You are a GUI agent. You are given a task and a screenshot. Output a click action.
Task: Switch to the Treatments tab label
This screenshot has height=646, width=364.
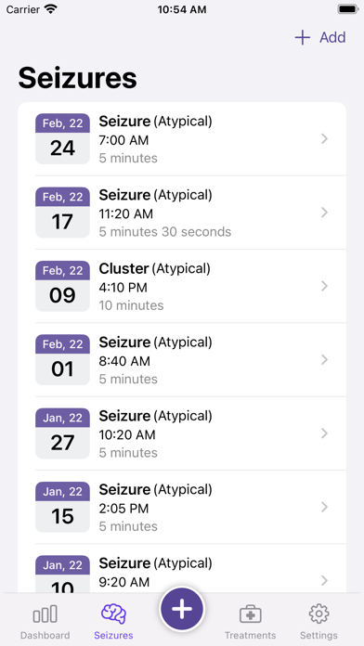(x=250, y=635)
